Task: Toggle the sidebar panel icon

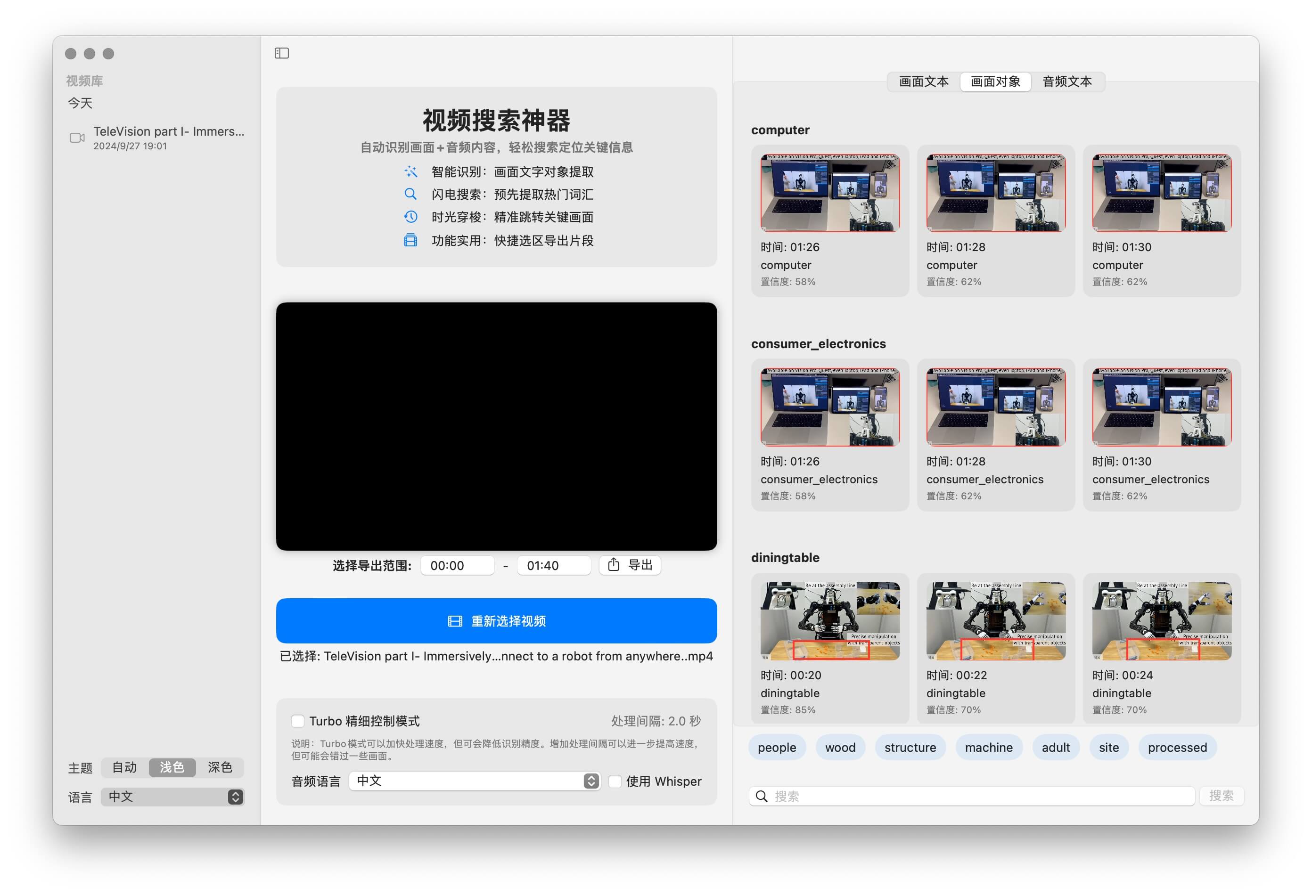Action: tap(282, 53)
